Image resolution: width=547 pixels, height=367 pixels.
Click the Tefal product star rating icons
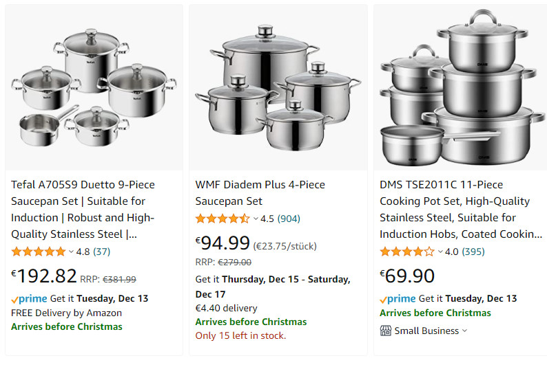click(39, 252)
